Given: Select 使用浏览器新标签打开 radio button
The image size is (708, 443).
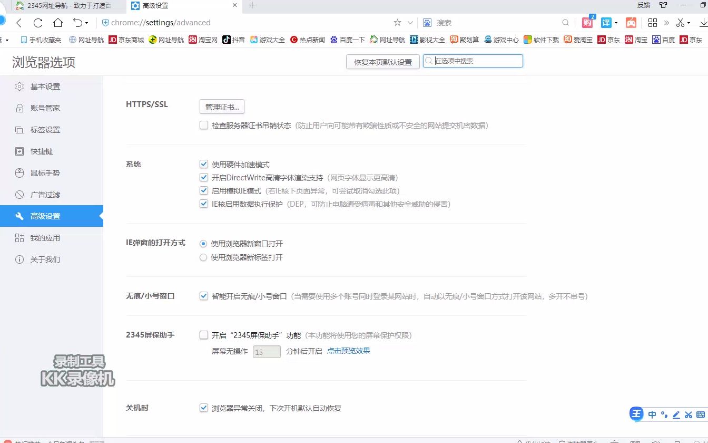Looking at the screenshot, I should (x=203, y=257).
